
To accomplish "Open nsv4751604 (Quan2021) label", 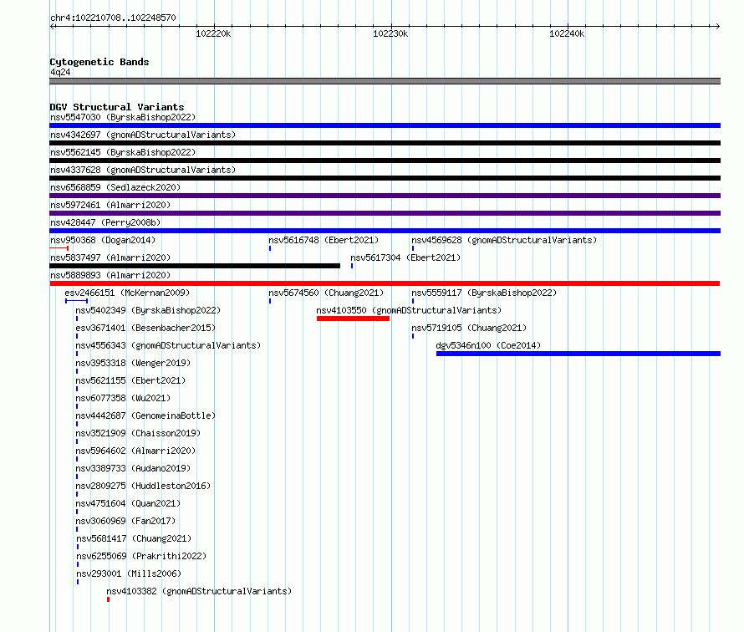I will click(x=128, y=503).
